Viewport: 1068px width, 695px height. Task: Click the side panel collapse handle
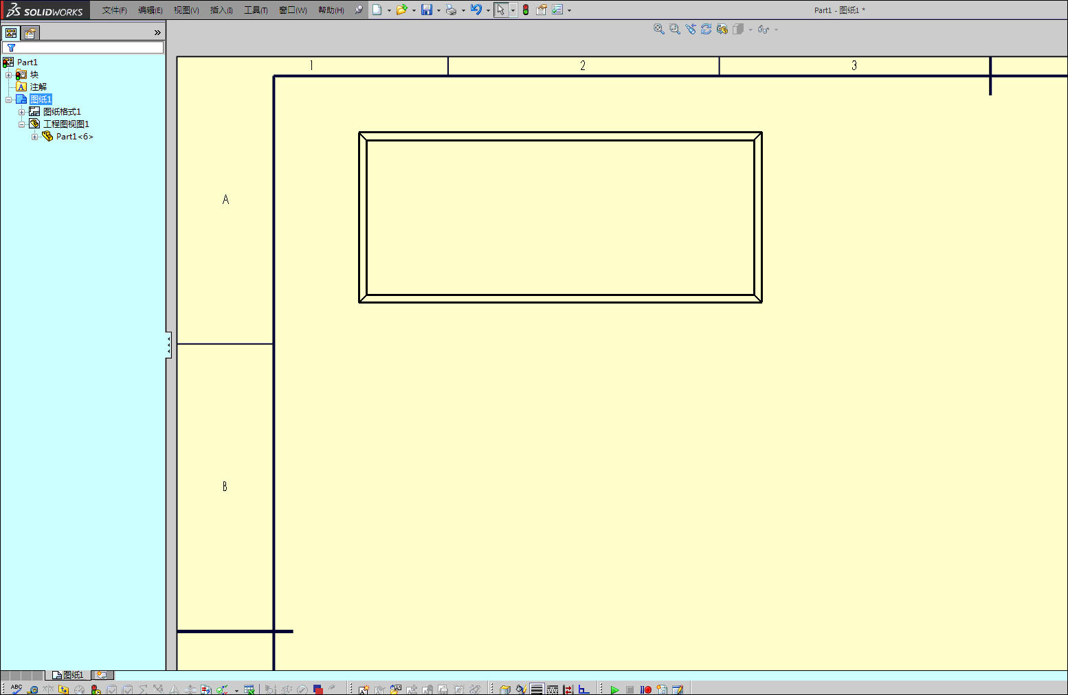click(168, 345)
